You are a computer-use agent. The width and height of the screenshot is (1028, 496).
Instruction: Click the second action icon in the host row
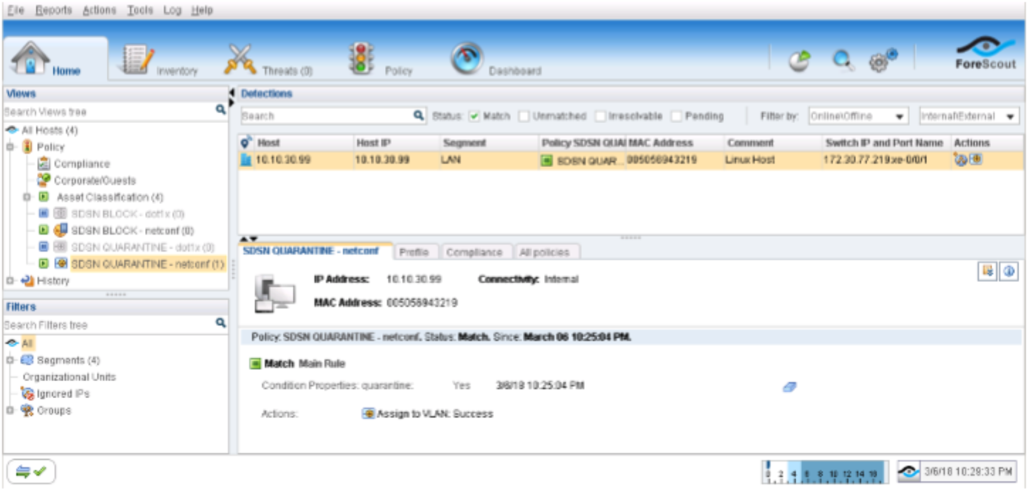(x=975, y=159)
